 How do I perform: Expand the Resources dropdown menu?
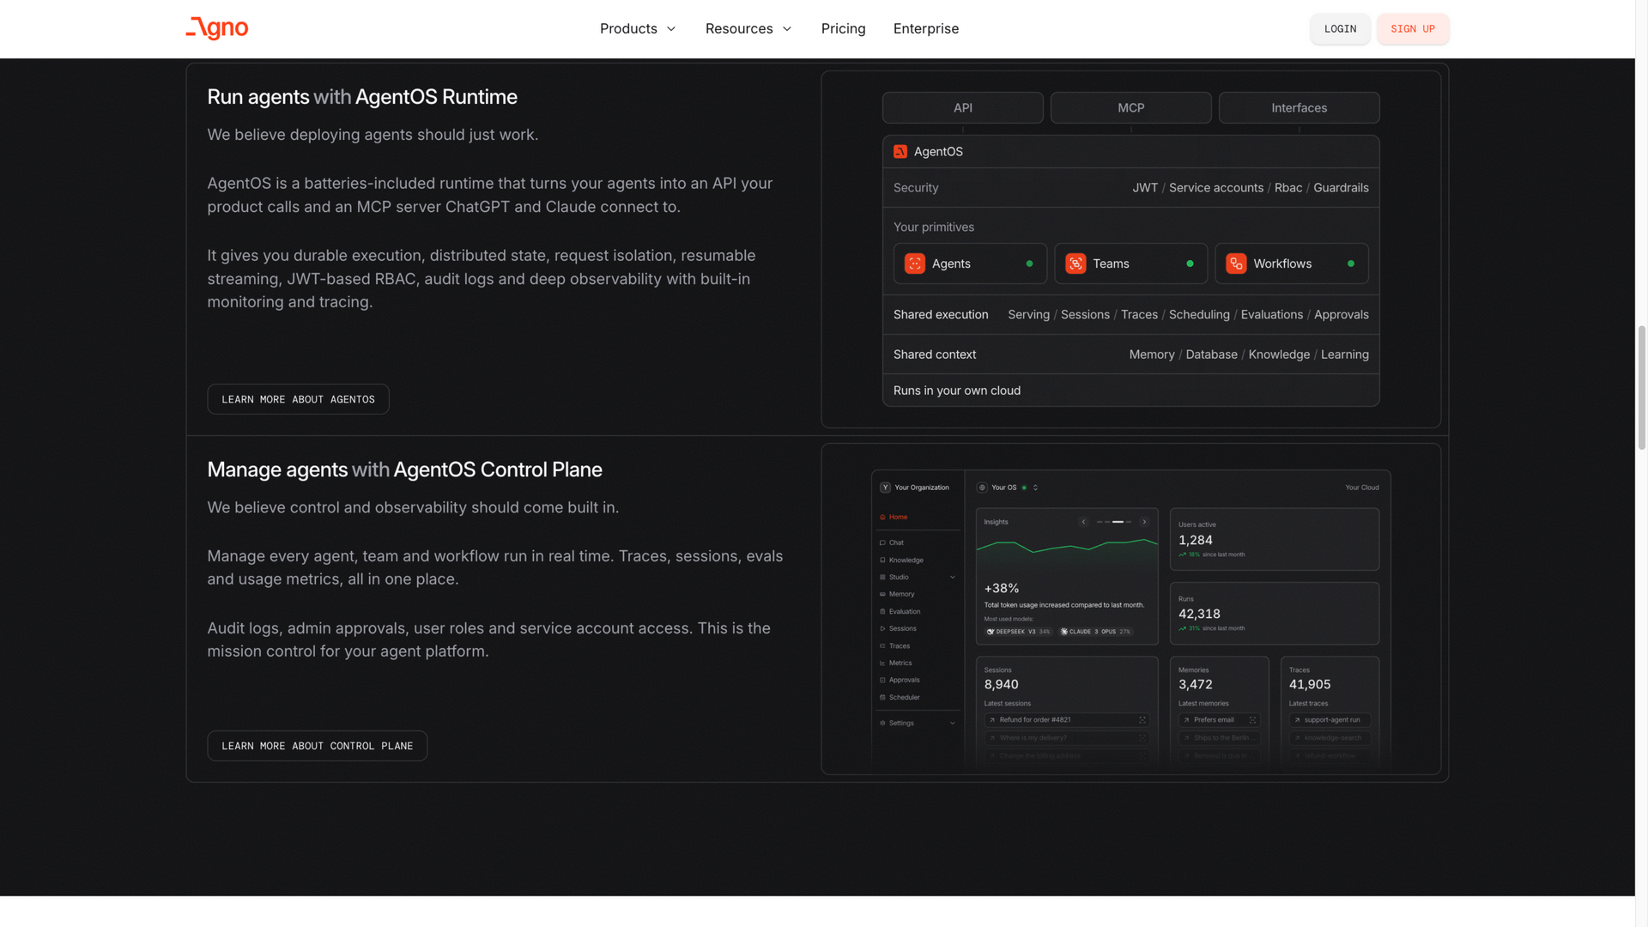pyautogui.click(x=748, y=28)
